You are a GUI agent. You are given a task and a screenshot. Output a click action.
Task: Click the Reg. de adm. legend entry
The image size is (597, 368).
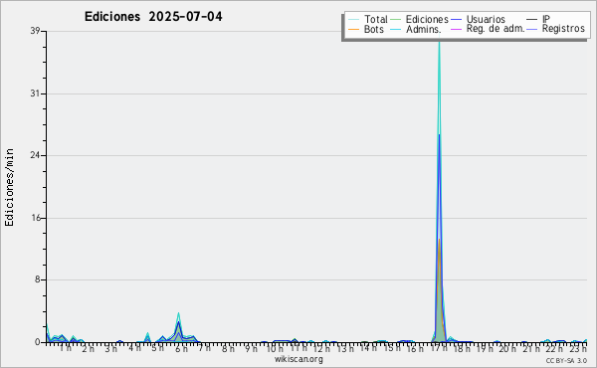pos(488,29)
